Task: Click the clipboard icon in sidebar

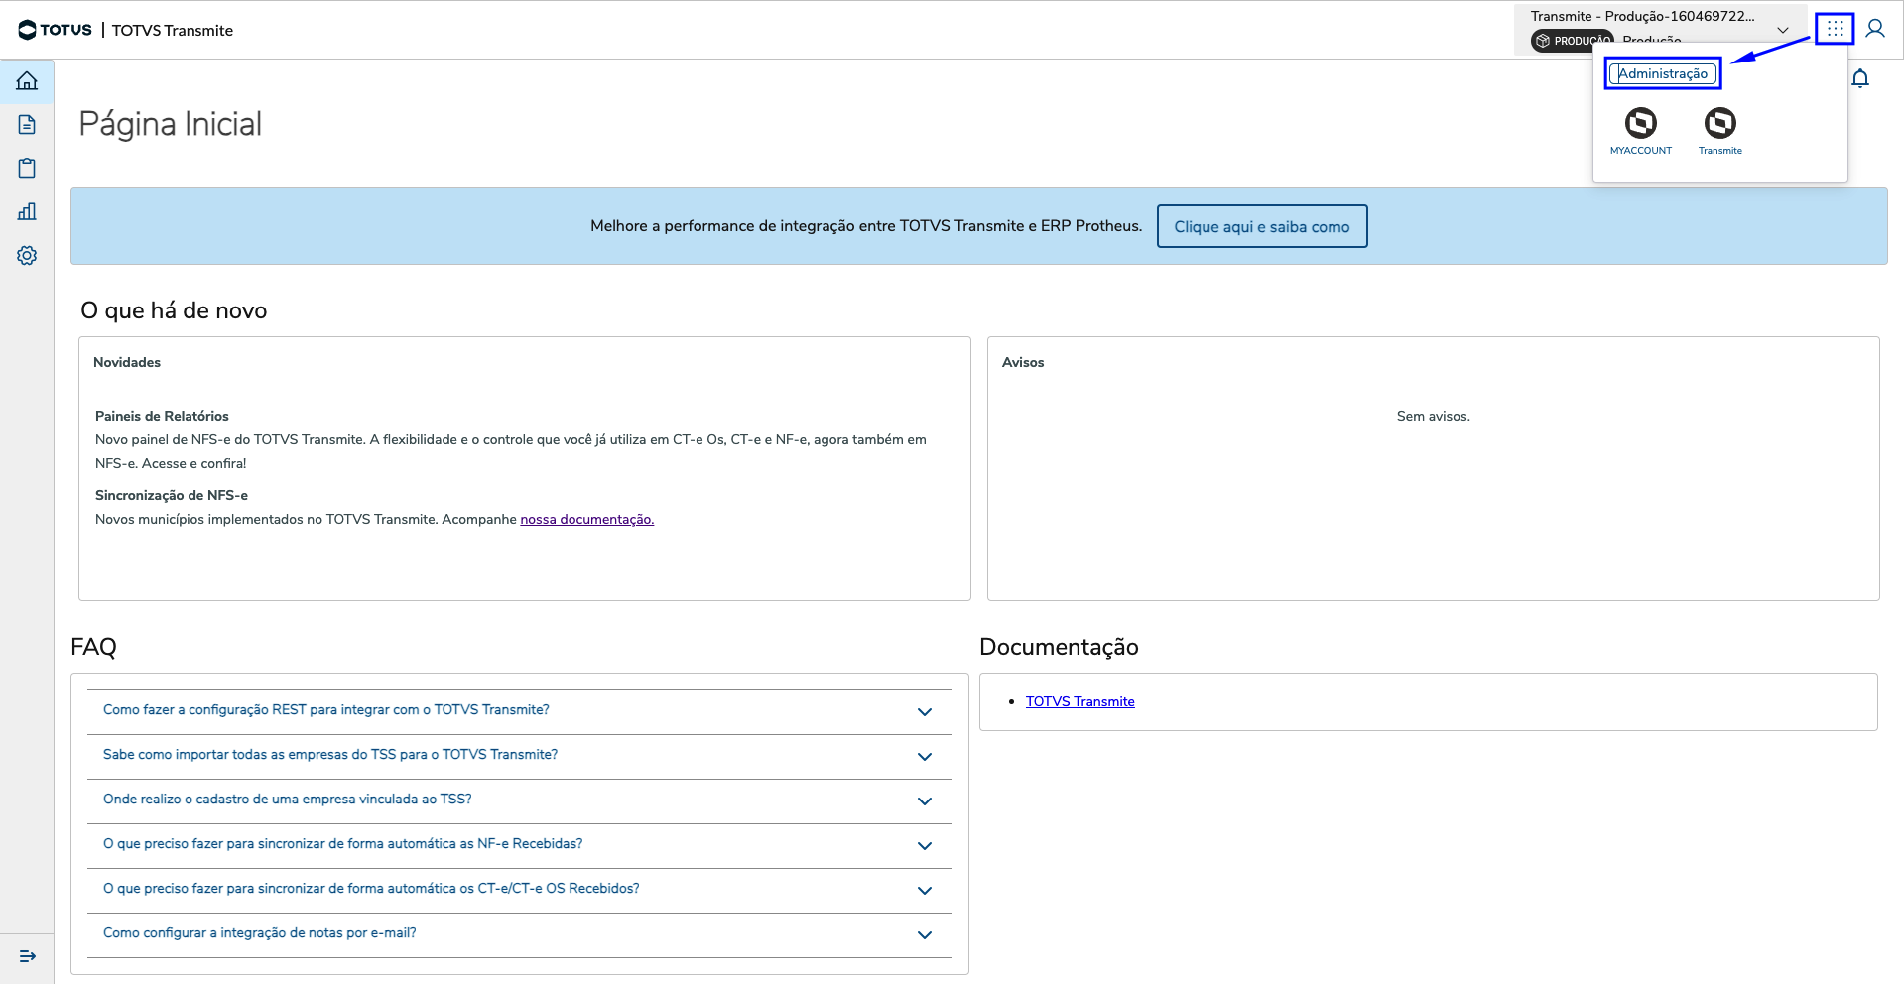Action: [x=27, y=169]
